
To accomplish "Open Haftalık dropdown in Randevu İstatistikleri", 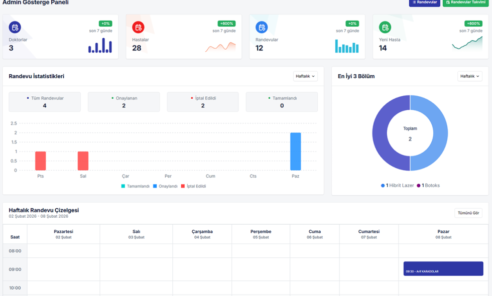I will tap(305, 76).
